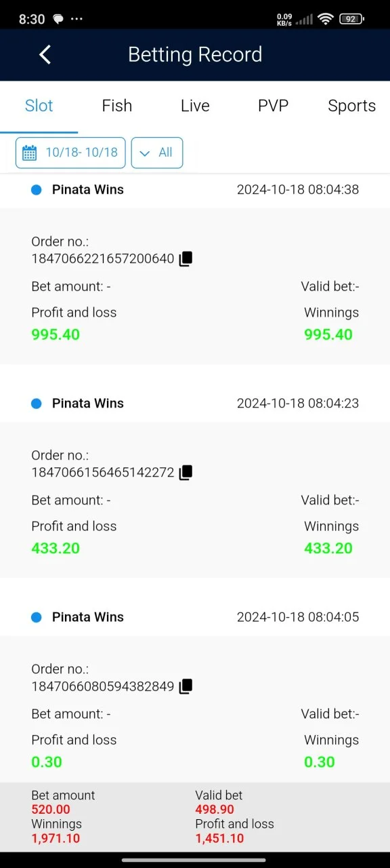The width and height of the screenshot is (390, 868).
Task: Tap the Wi-Fi status bar icon
Action: 326,19
